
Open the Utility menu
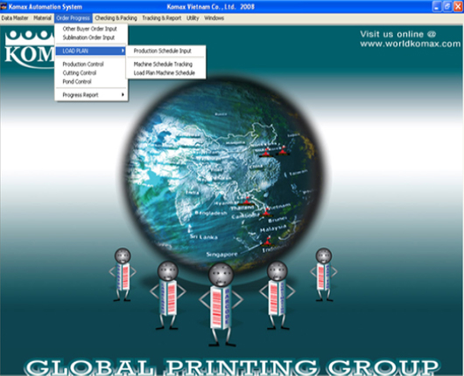click(193, 18)
